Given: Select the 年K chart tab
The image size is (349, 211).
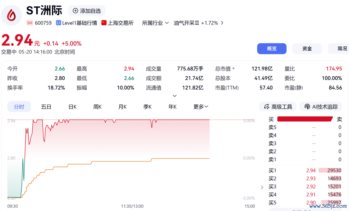Looking at the screenshot, I should point(172,107).
